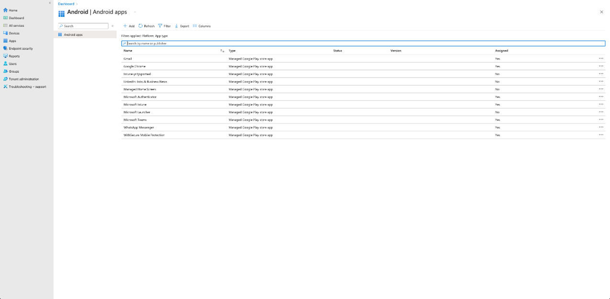
Task: Click the Dashboard breadcrumb link
Action: point(66,4)
